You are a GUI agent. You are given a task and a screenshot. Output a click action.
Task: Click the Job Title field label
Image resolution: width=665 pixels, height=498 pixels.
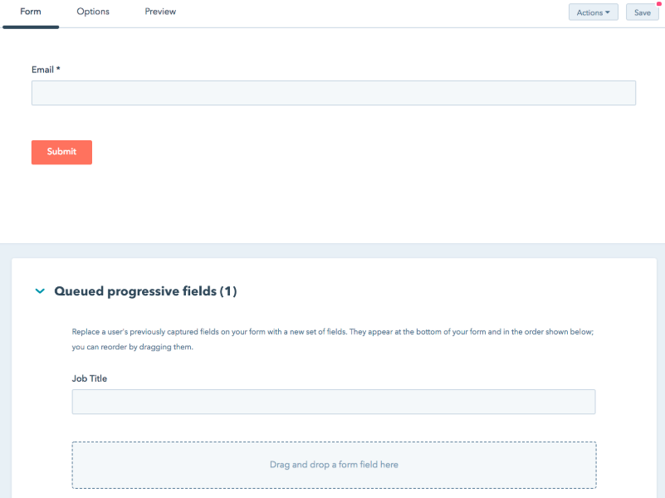[x=89, y=378]
